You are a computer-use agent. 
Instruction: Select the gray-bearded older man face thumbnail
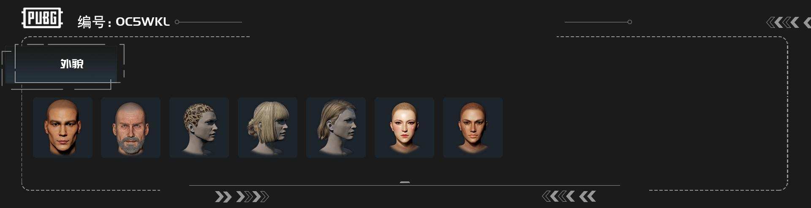pyautogui.click(x=131, y=128)
